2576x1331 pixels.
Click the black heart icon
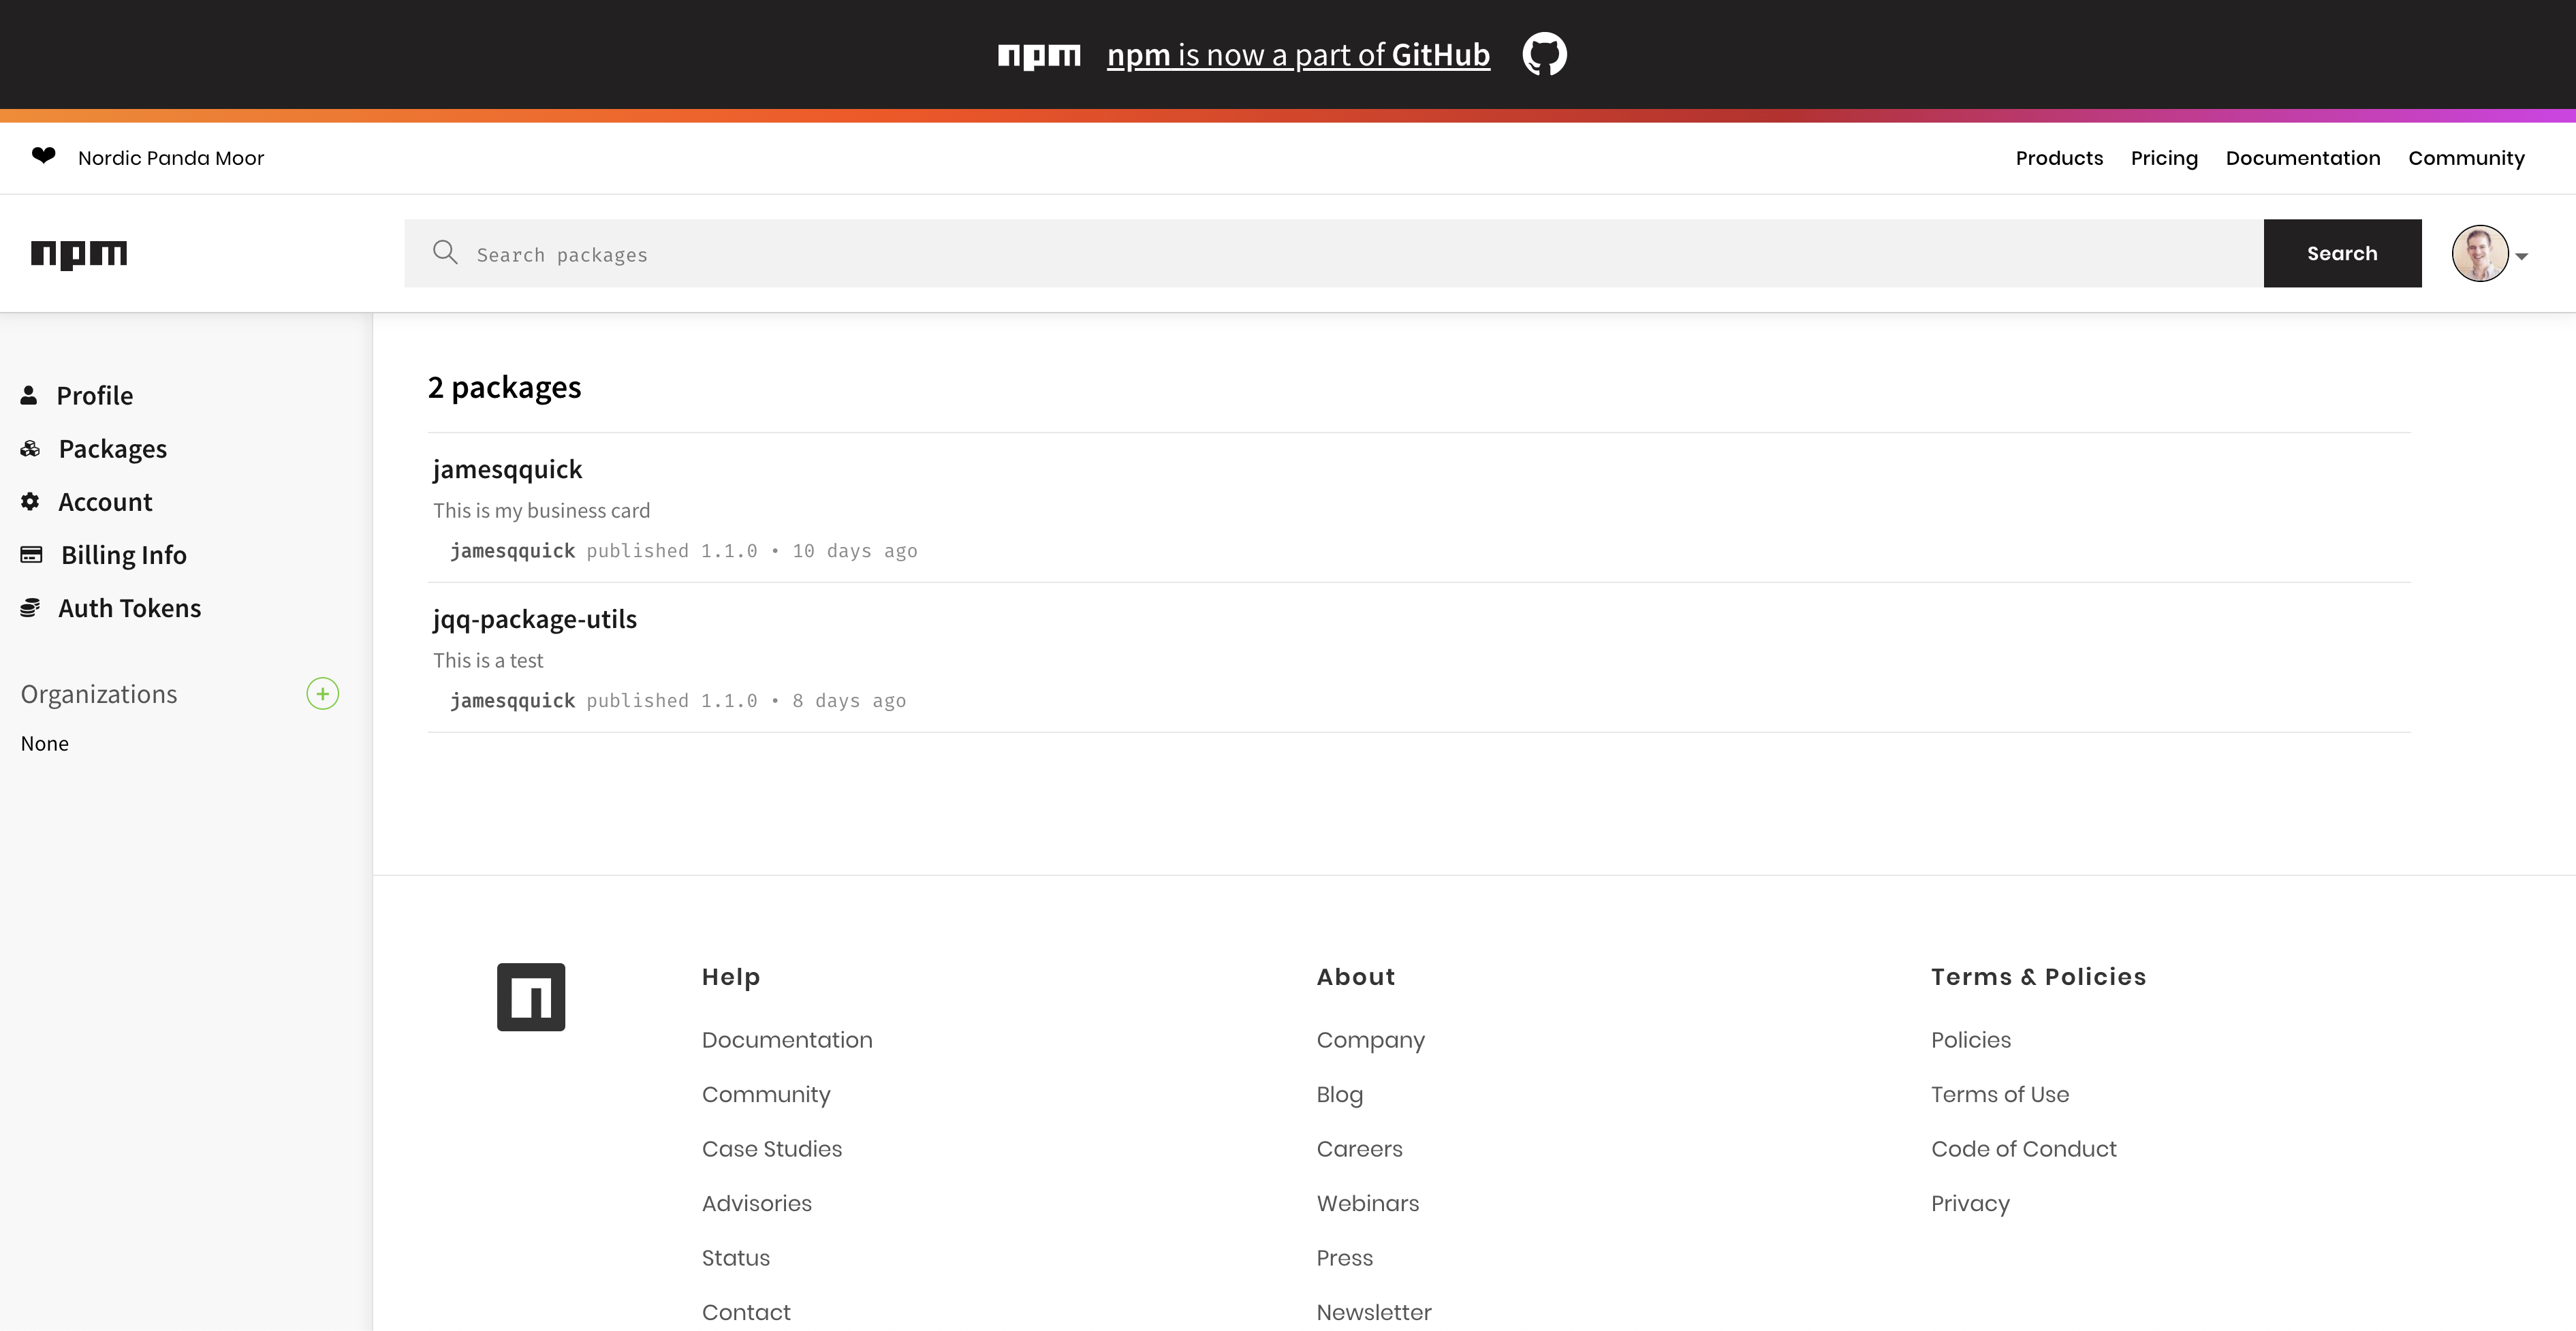[43, 155]
